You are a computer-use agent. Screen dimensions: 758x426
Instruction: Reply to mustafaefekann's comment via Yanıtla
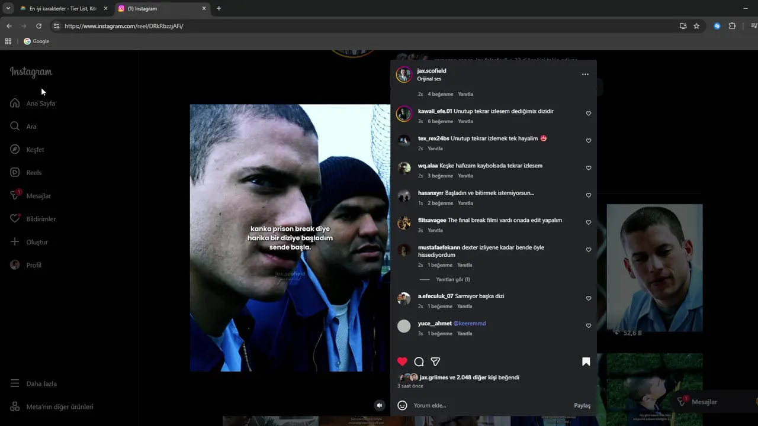coord(465,265)
